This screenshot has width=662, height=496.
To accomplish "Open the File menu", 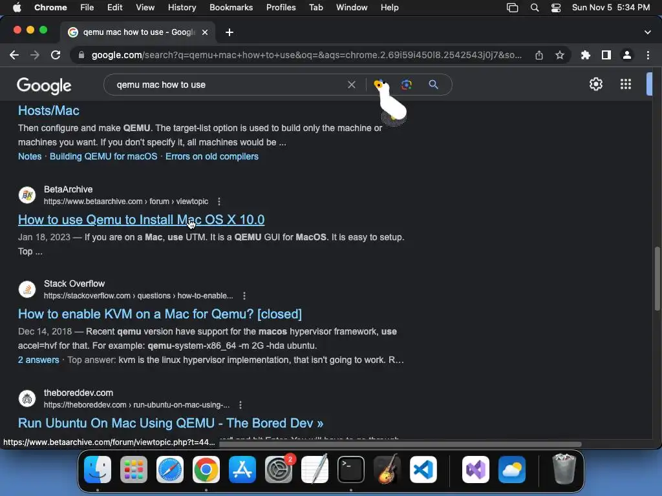I will coord(87,8).
